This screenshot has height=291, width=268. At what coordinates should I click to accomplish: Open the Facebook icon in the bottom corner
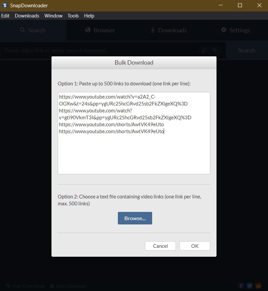pos(241,286)
